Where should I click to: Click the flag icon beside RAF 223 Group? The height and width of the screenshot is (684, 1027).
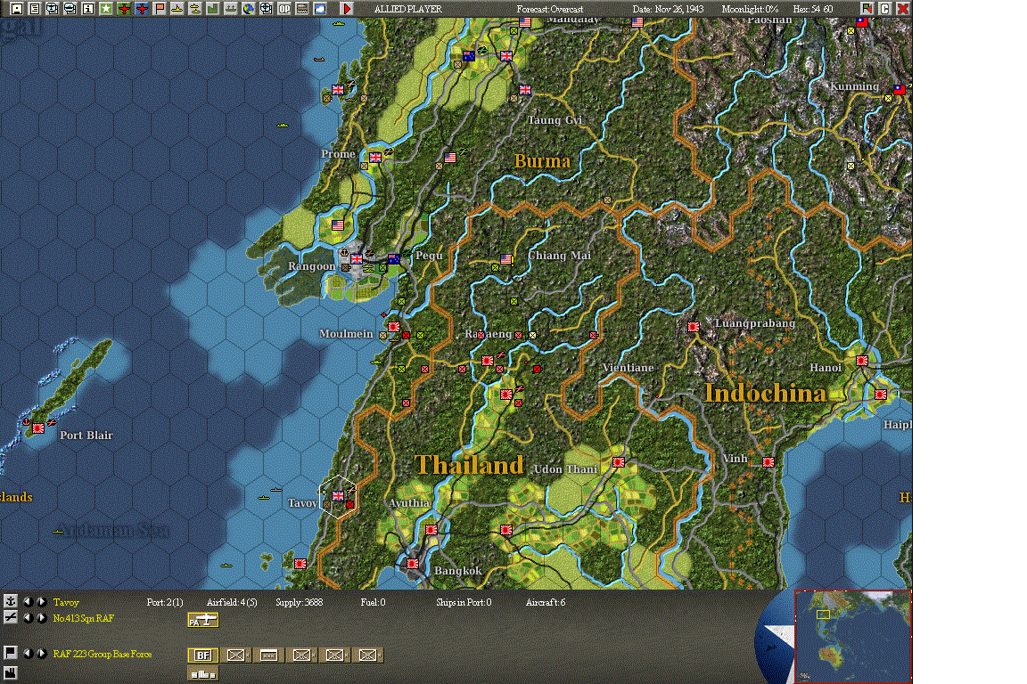pyautogui.click(x=10, y=653)
